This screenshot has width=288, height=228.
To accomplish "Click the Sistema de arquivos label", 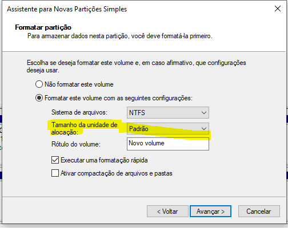I will (x=79, y=112).
